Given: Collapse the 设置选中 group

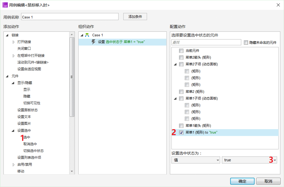Looking at the screenshot, I should point(13,131).
